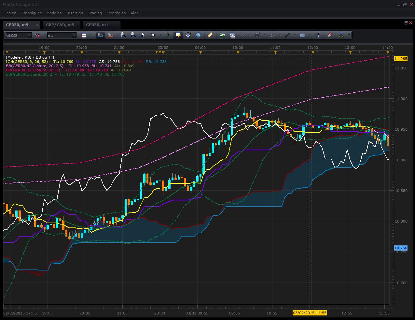Select the Fibonacci levels lines tool
This screenshot has width=415, height=320.
pos(258,35)
